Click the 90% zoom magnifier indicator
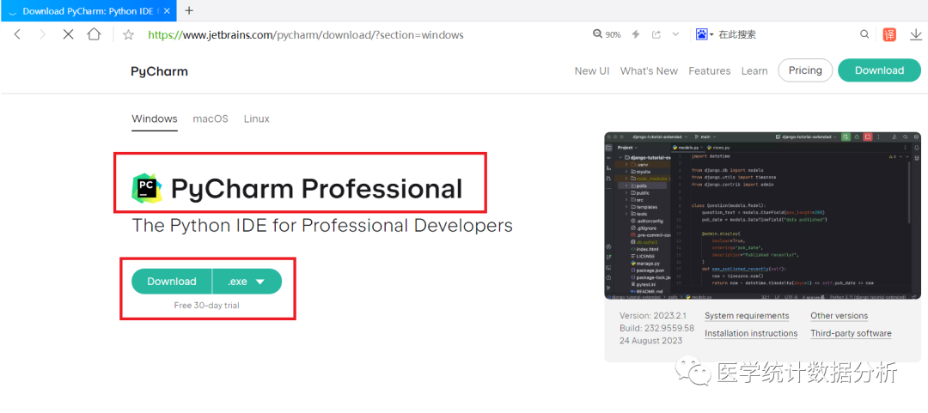Viewport: 928px width, 413px height. pos(607,35)
